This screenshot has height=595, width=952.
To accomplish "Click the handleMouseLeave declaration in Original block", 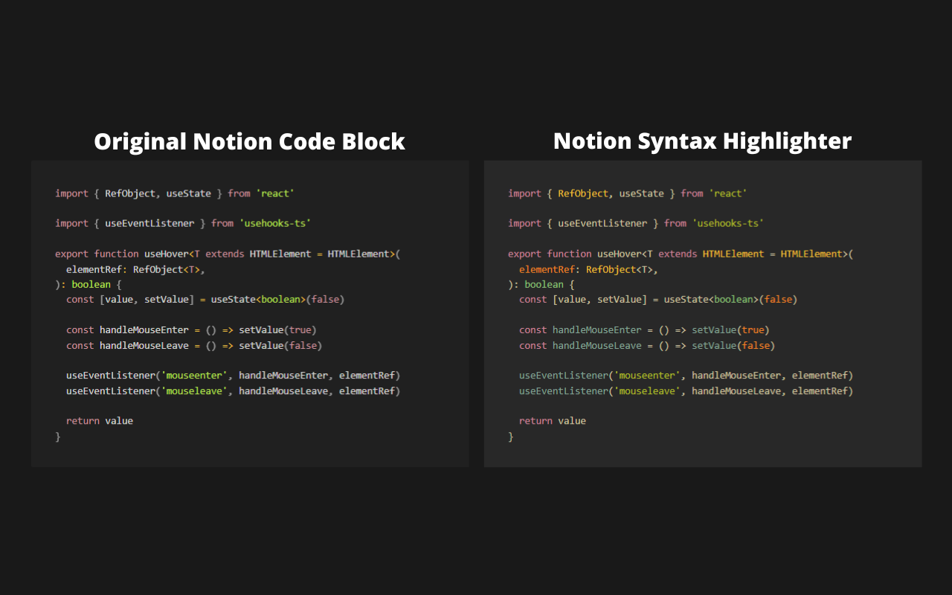I will click(x=194, y=345).
